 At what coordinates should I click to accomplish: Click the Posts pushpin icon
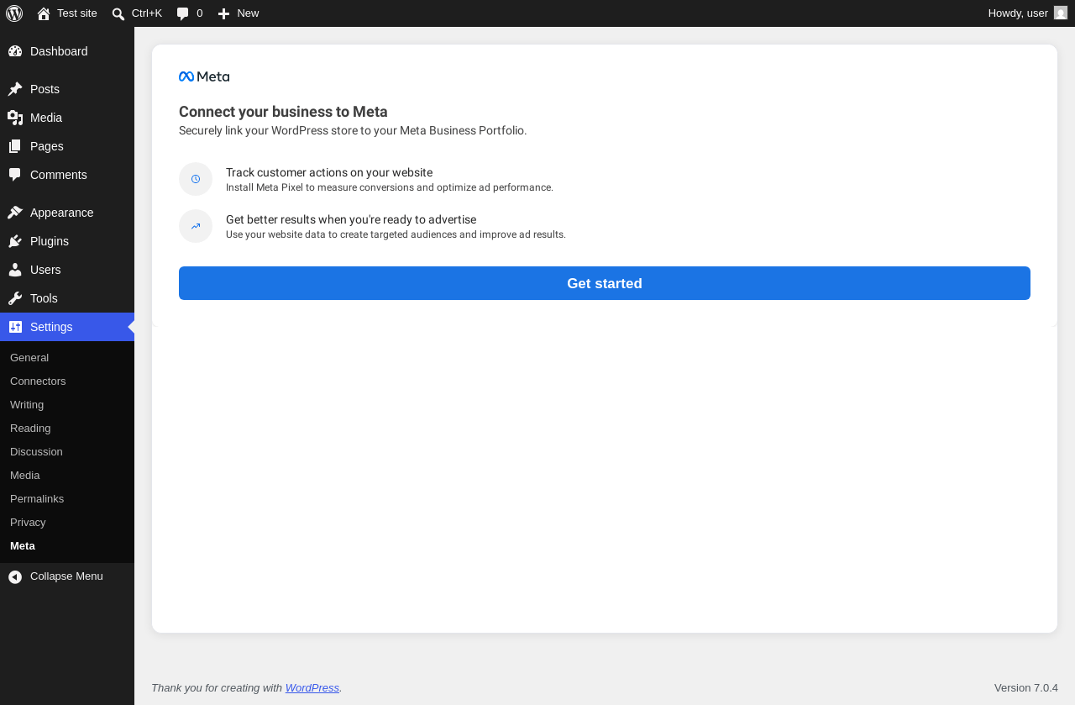15,89
